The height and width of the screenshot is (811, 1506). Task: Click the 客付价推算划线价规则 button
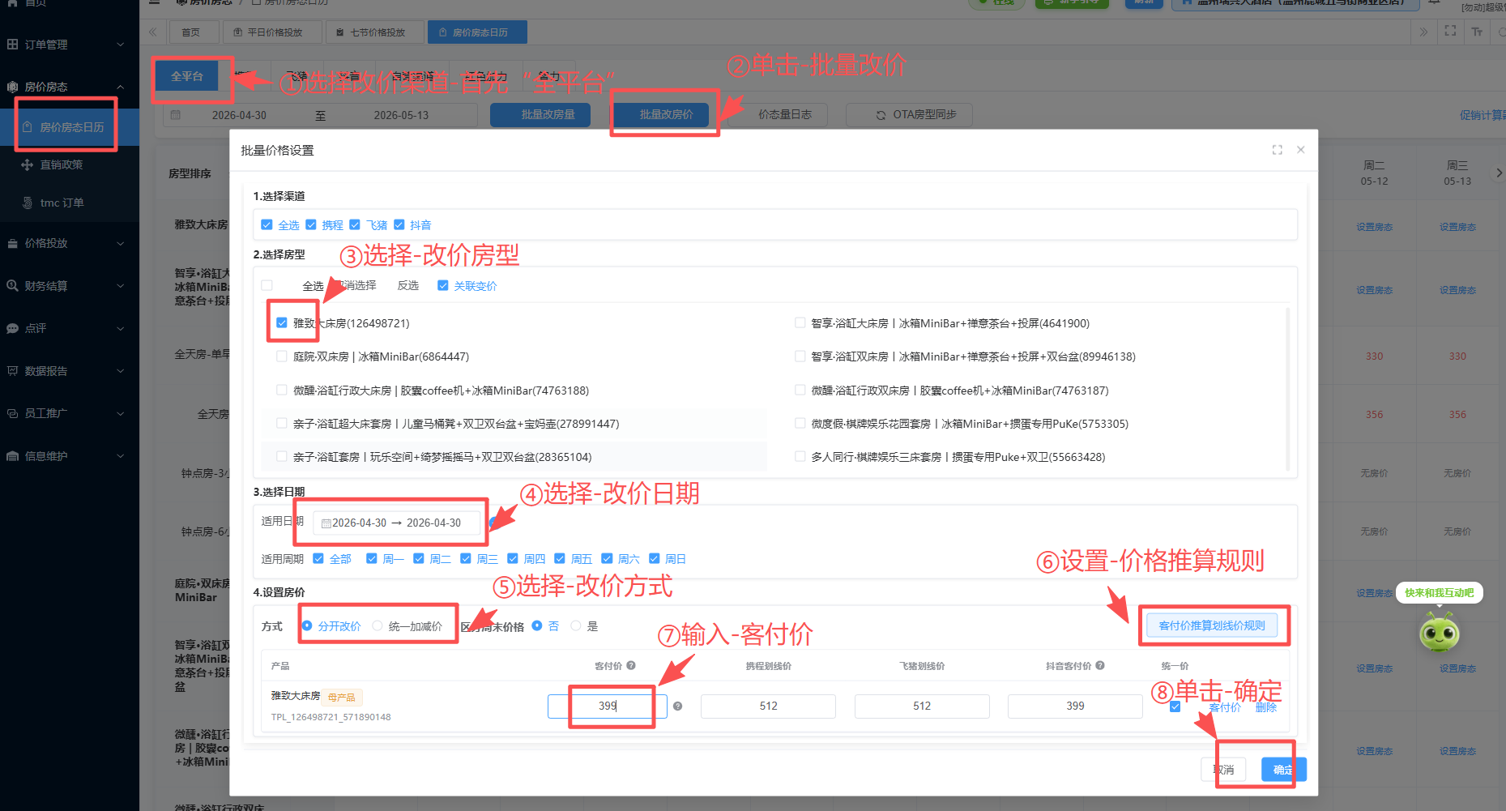(x=1212, y=625)
